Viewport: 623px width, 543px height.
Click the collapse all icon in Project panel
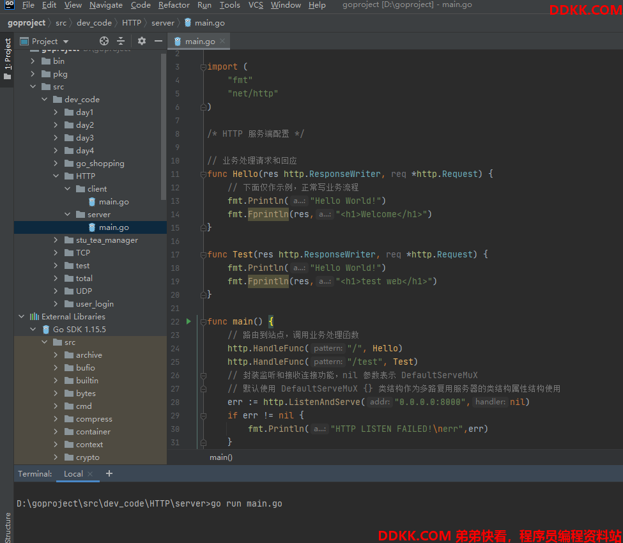[x=121, y=41]
